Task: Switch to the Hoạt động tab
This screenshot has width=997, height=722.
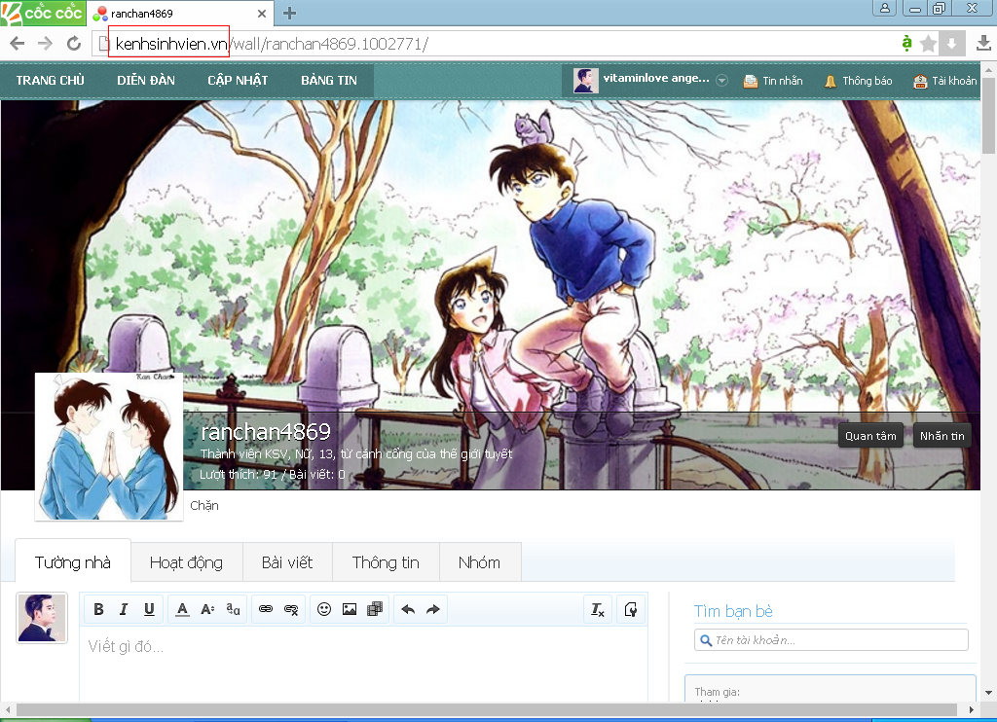Action: click(x=186, y=562)
